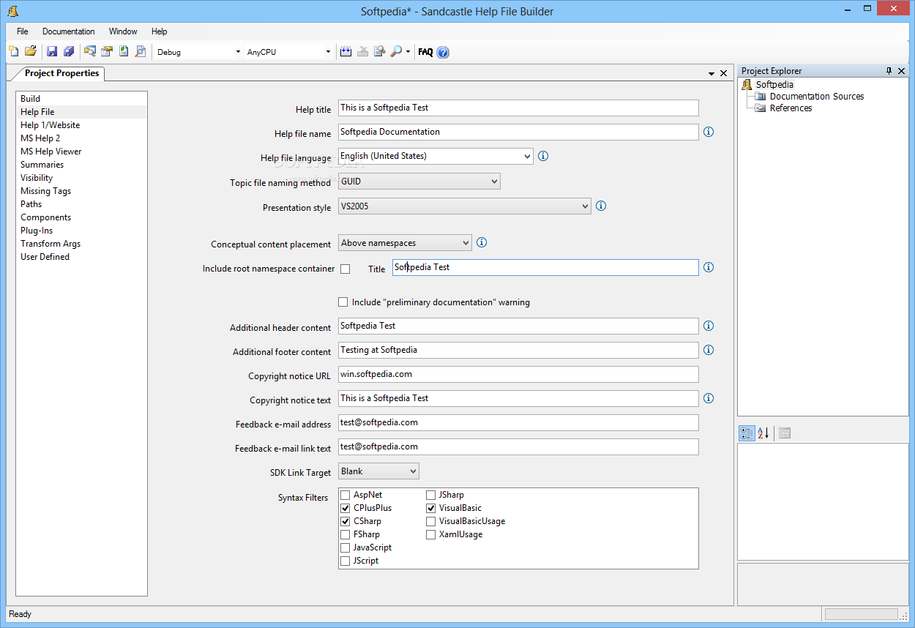Click the Build Project toolbar icon
This screenshot has height=628, width=915.
pos(346,51)
